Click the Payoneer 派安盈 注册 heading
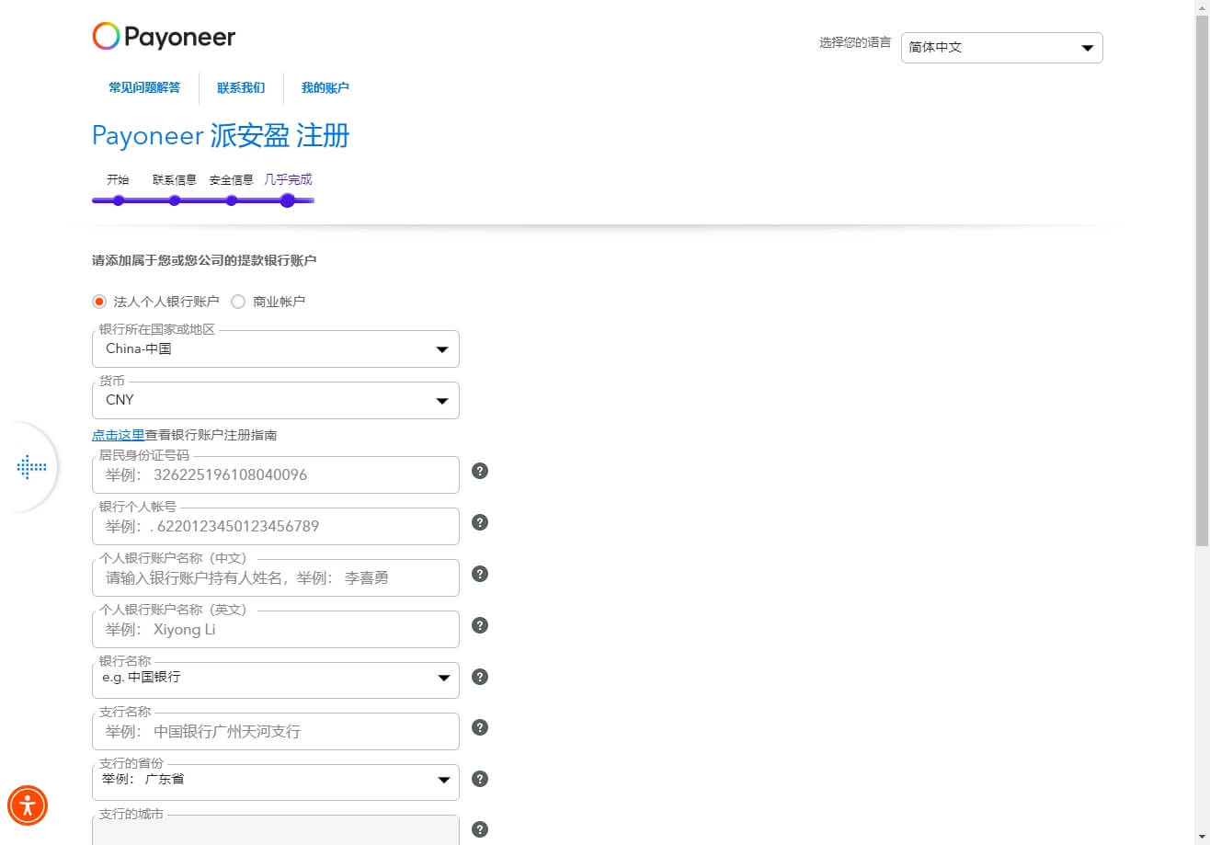This screenshot has width=1210, height=845. pyautogui.click(x=221, y=136)
